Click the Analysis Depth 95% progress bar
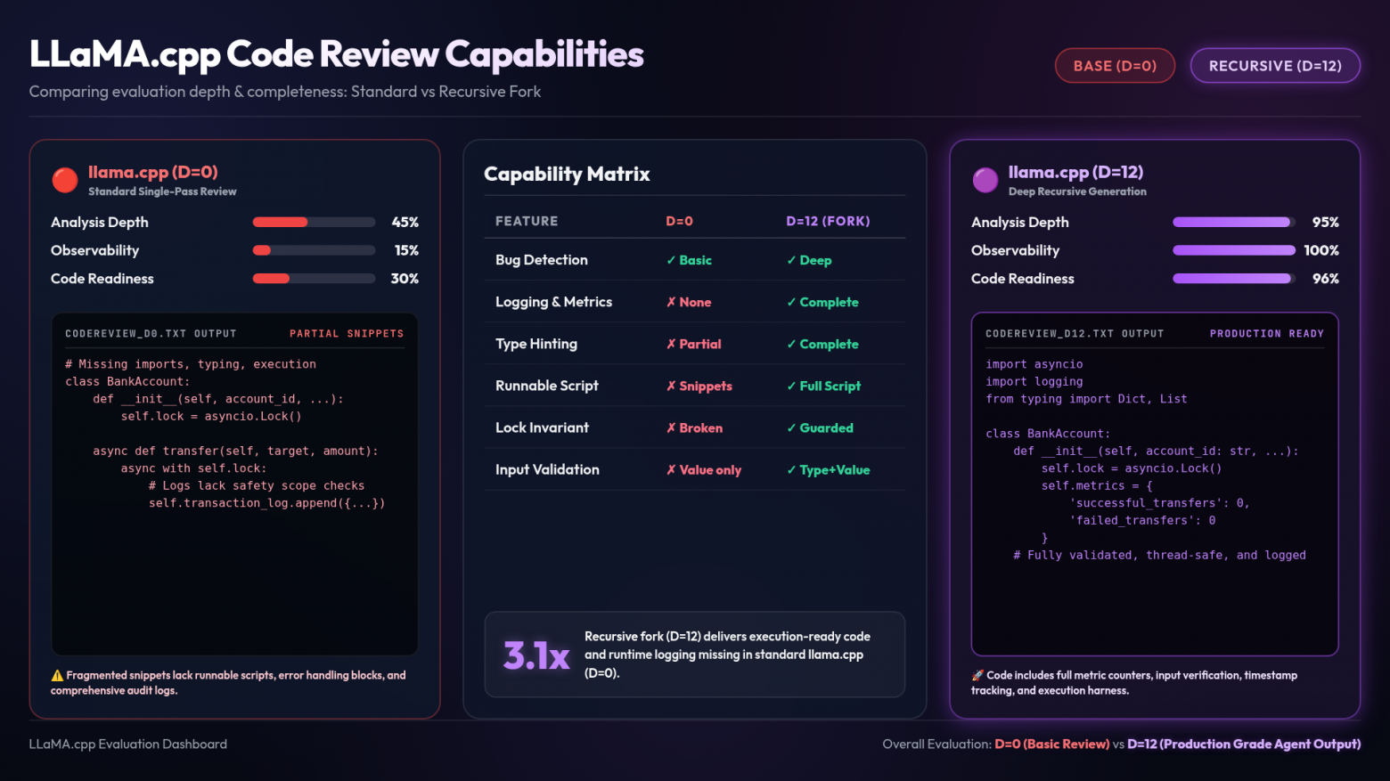Viewport: 1390px width, 781px height. [1234, 222]
